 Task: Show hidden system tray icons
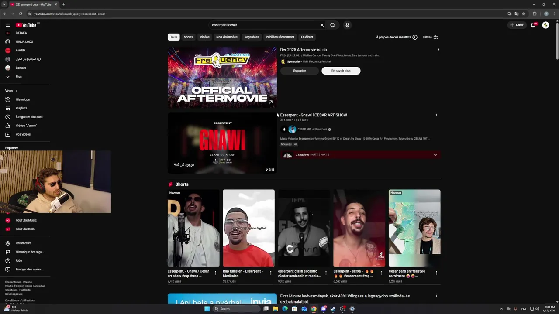pos(501,309)
